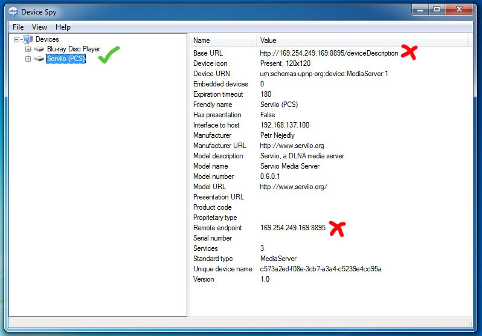482x336 pixels.
Task: Click the value c573a2ed-f08e-3cb7-a3a4-c5239e4cc95a
Action: [x=321, y=269]
